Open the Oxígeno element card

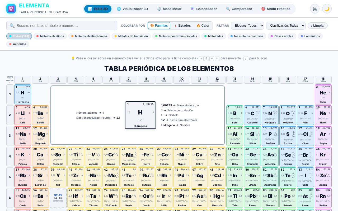point(288,115)
